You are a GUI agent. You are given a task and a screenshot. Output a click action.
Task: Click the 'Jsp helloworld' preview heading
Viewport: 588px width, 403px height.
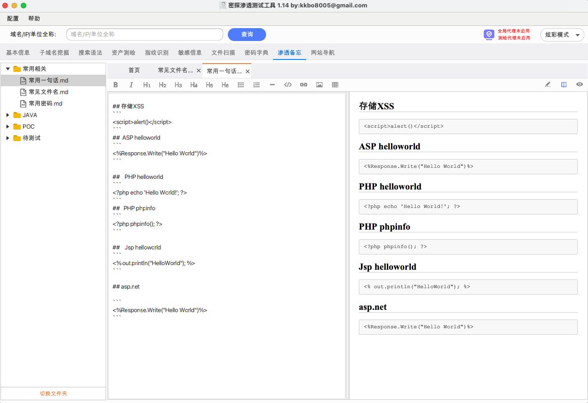(387, 267)
